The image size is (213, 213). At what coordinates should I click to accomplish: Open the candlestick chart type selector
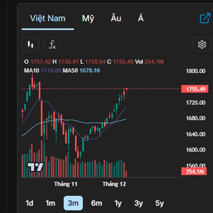(x=30, y=44)
